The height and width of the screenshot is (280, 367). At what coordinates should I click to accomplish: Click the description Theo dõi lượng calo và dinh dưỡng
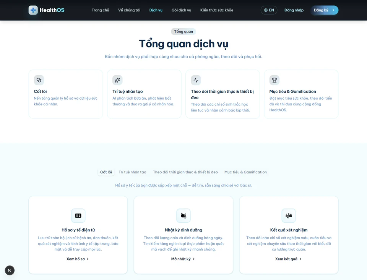click(183, 243)
